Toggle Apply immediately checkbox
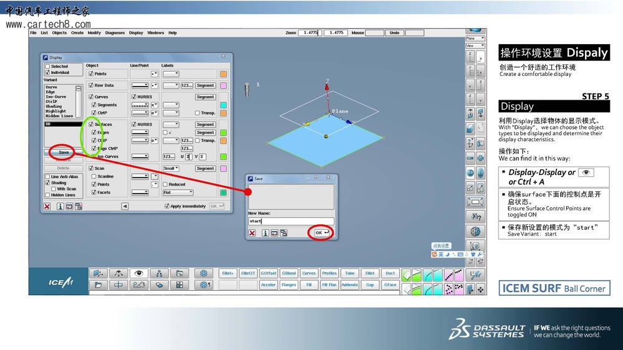The image size is (623, 350). [167, 206]
